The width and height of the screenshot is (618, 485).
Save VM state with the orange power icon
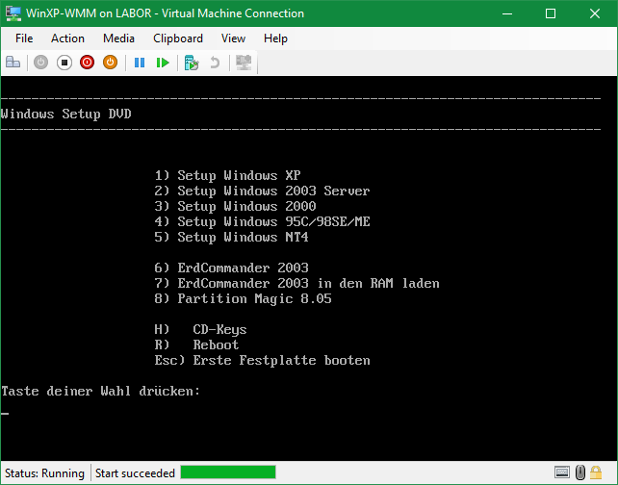111,63
